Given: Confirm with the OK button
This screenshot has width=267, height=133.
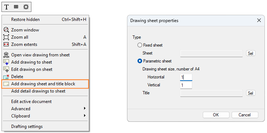Looking at the screenshot, I should pyautogui.click(x=216, y=115).
